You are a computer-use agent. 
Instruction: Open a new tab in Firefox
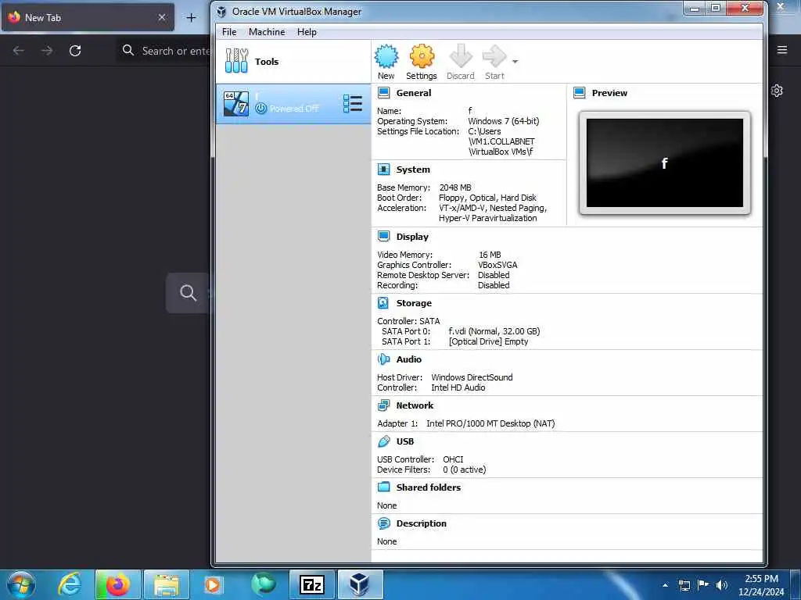click(x=191, y=18)
